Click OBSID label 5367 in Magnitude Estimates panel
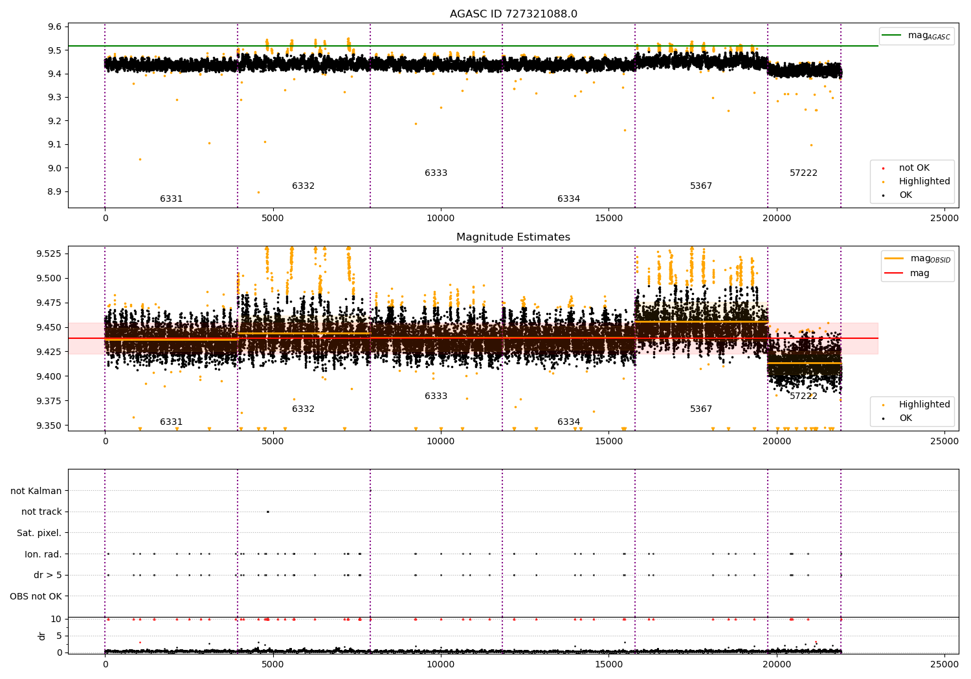Screen dimensions: 971x679 [x=701, y=409]
